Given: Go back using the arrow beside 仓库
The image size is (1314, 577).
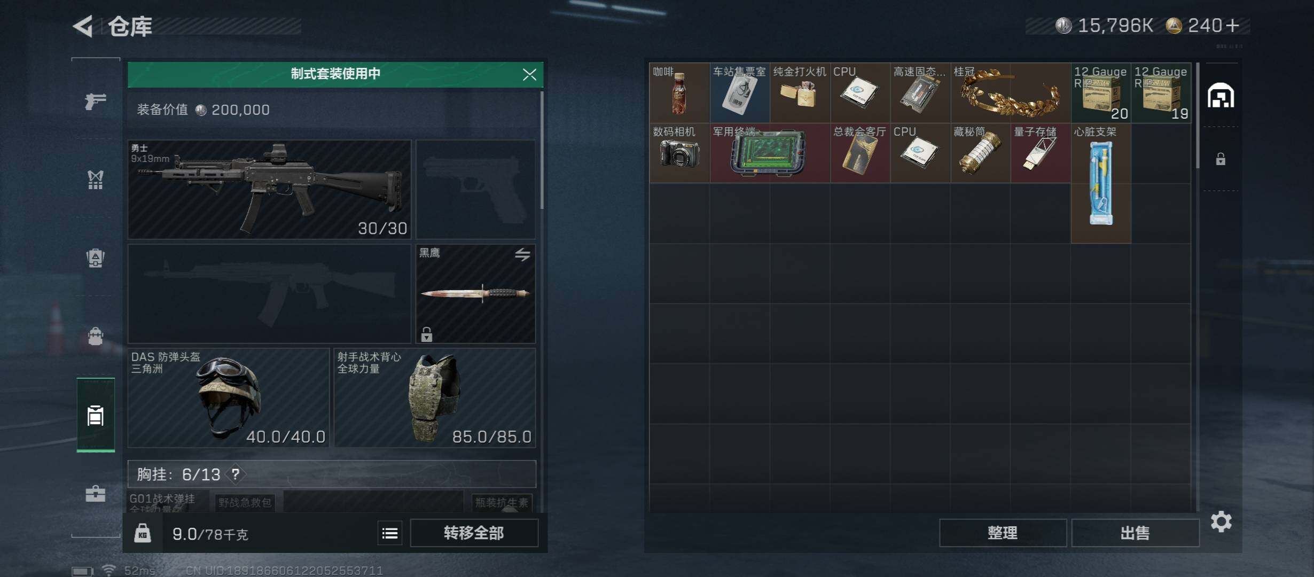Looking at the screenshot, I should (83, 26).
